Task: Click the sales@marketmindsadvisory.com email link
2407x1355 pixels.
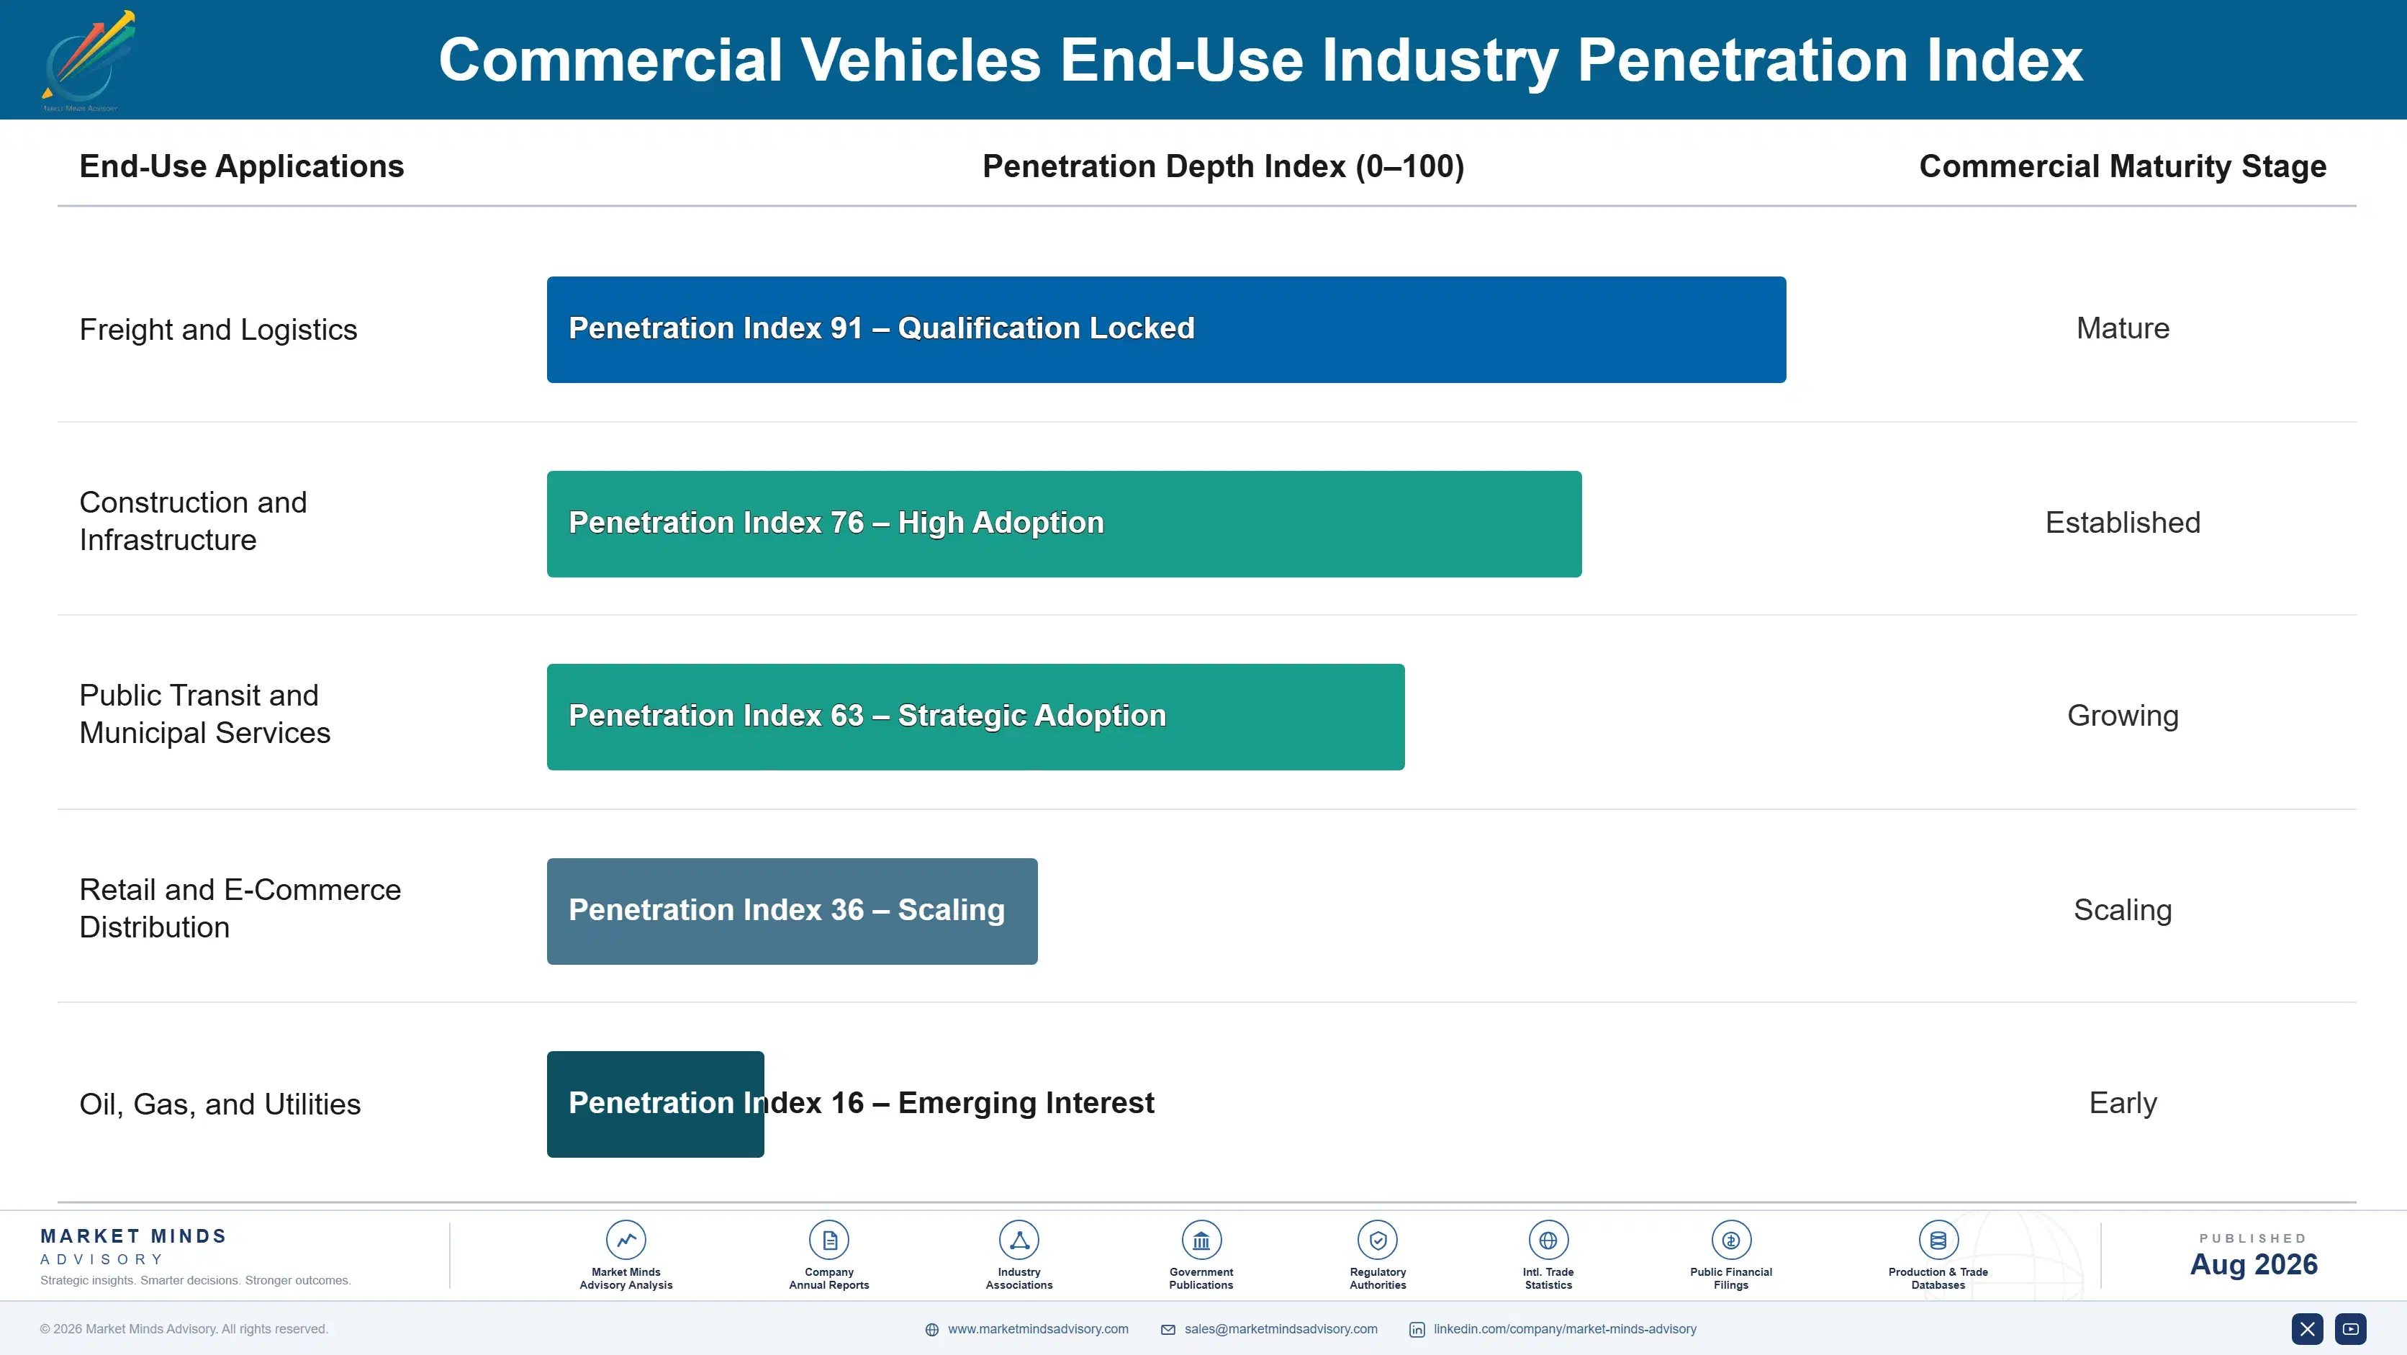Action: coord(1281,1329)
